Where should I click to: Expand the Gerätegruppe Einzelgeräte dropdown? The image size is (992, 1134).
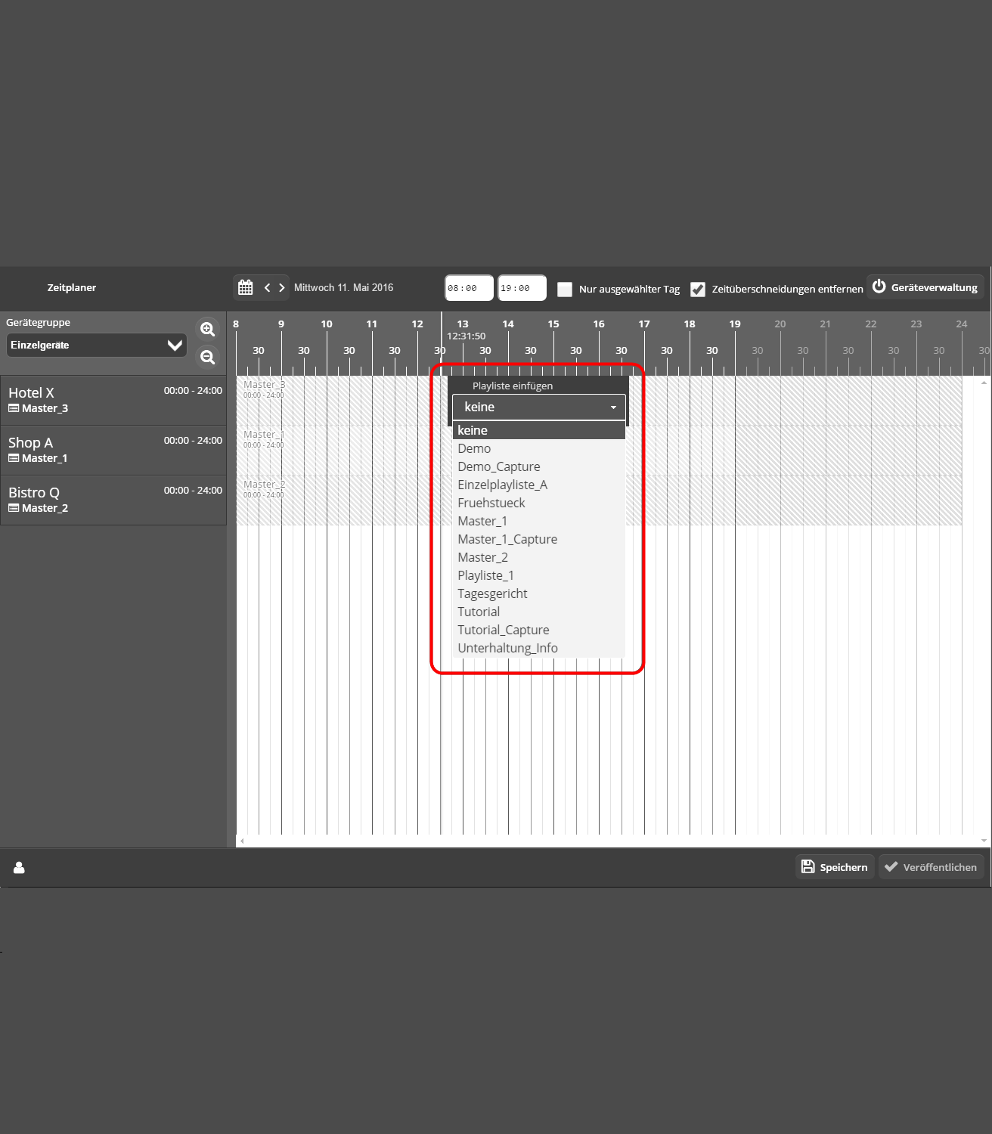pos(96,345)
